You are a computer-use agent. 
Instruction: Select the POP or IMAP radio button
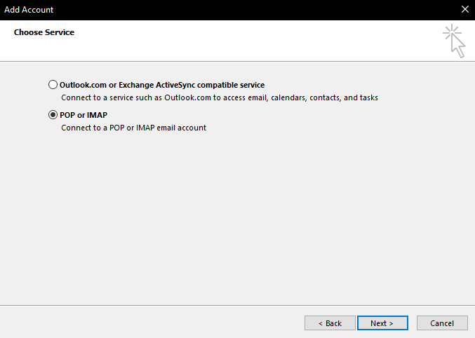(x=53, y=115)
